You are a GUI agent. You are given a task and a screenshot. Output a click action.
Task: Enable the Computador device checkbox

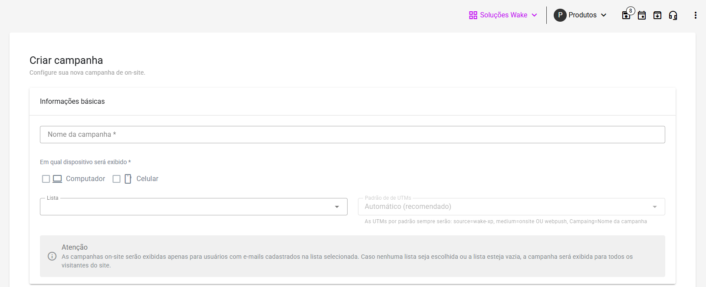pyautogui.click(x=46, y=179)
